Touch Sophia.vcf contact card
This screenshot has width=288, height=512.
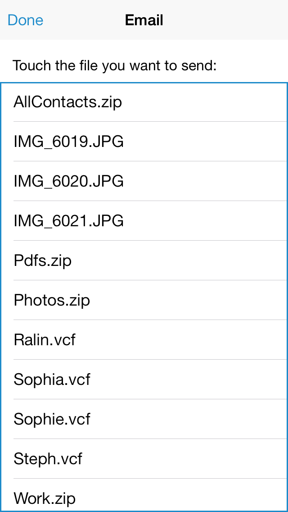[x=52, y=379]
